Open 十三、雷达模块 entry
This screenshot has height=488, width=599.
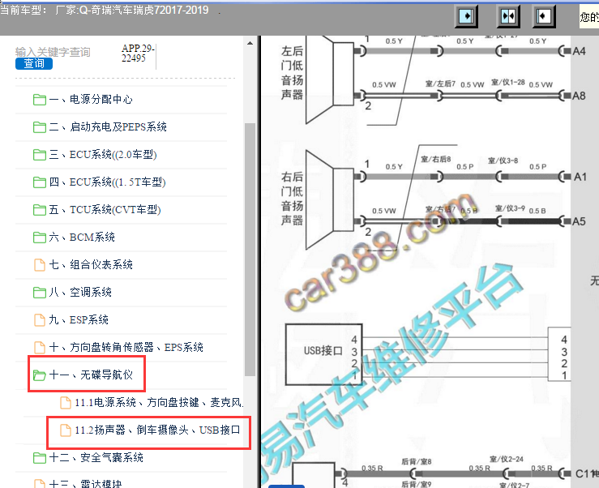tap(85, 483)
